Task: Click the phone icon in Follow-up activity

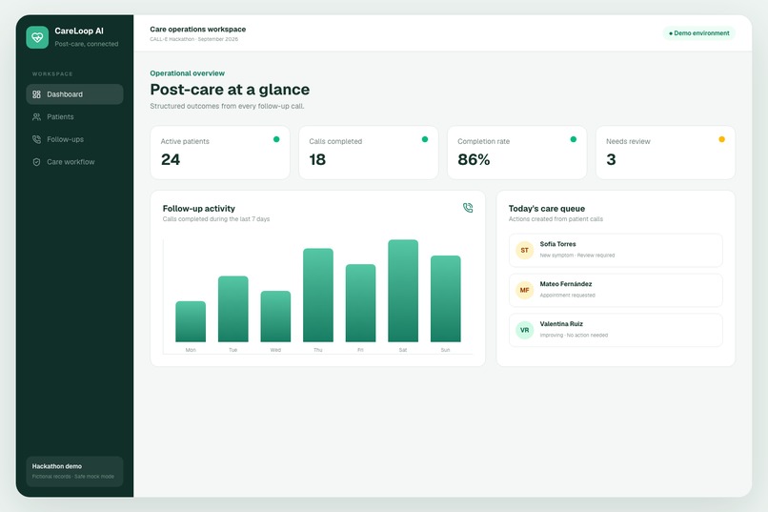Action: 468,208
